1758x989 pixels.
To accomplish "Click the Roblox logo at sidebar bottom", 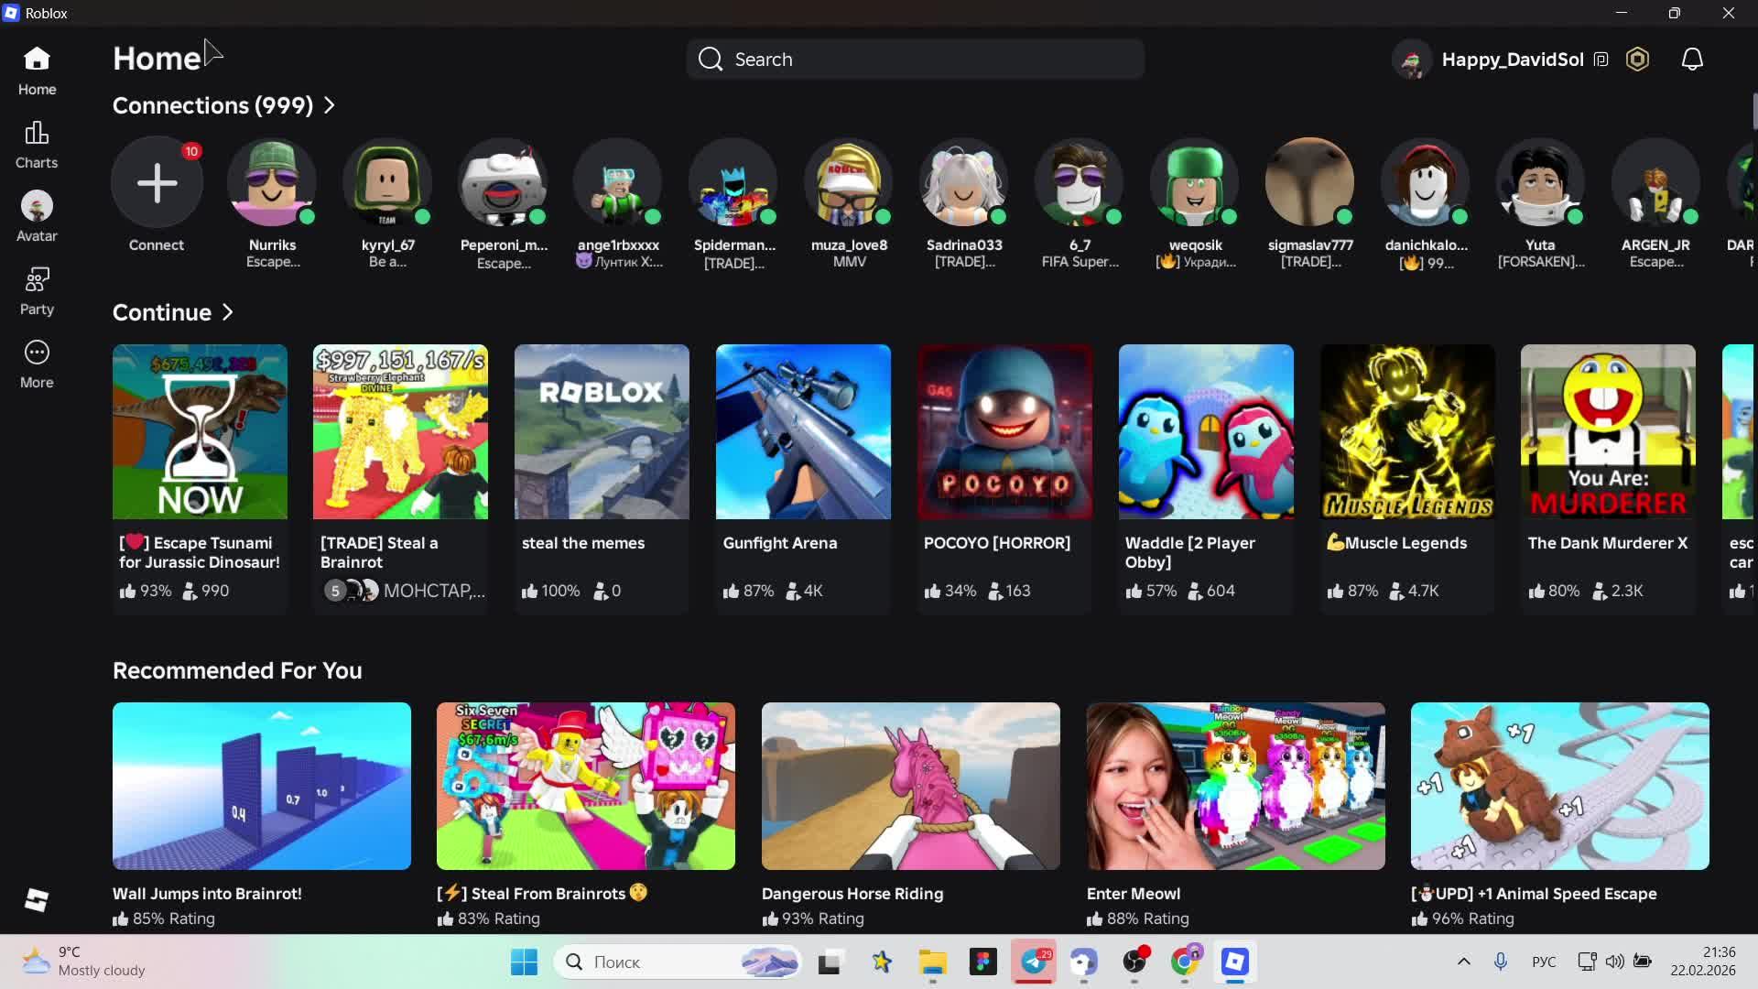I will click(x=37, y=900).
